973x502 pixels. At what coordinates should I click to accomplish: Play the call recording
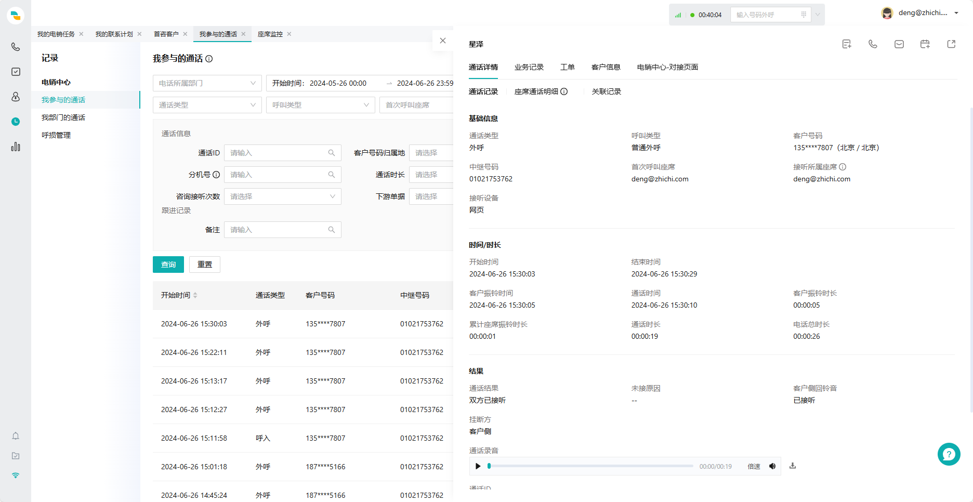point(478,466)
